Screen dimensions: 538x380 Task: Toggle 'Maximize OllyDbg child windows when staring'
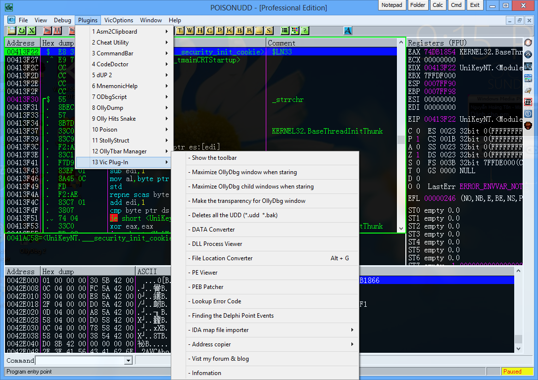[272, 187]
